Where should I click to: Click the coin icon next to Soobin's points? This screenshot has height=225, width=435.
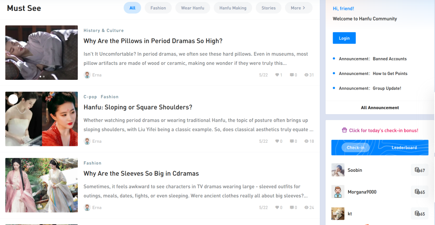417,170
